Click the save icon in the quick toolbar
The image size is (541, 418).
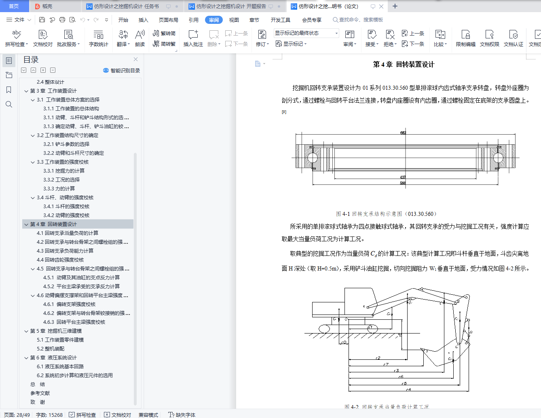(x=42, y=20)
